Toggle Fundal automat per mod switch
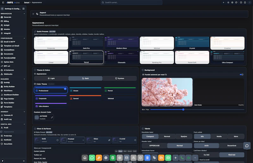253x163 pixels. click(242, 74)
